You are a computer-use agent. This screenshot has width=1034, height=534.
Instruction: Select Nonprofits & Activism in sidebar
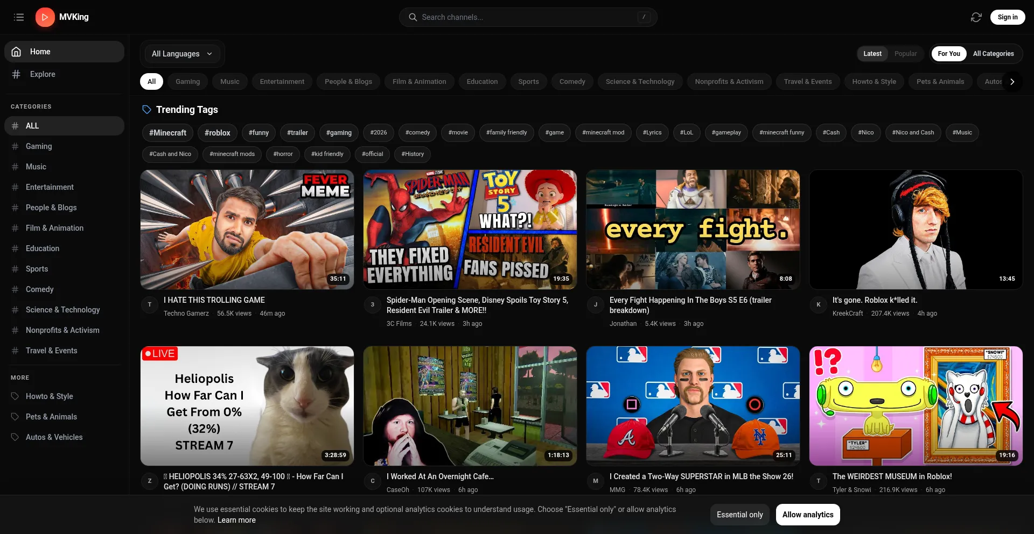tap(64, 330)
